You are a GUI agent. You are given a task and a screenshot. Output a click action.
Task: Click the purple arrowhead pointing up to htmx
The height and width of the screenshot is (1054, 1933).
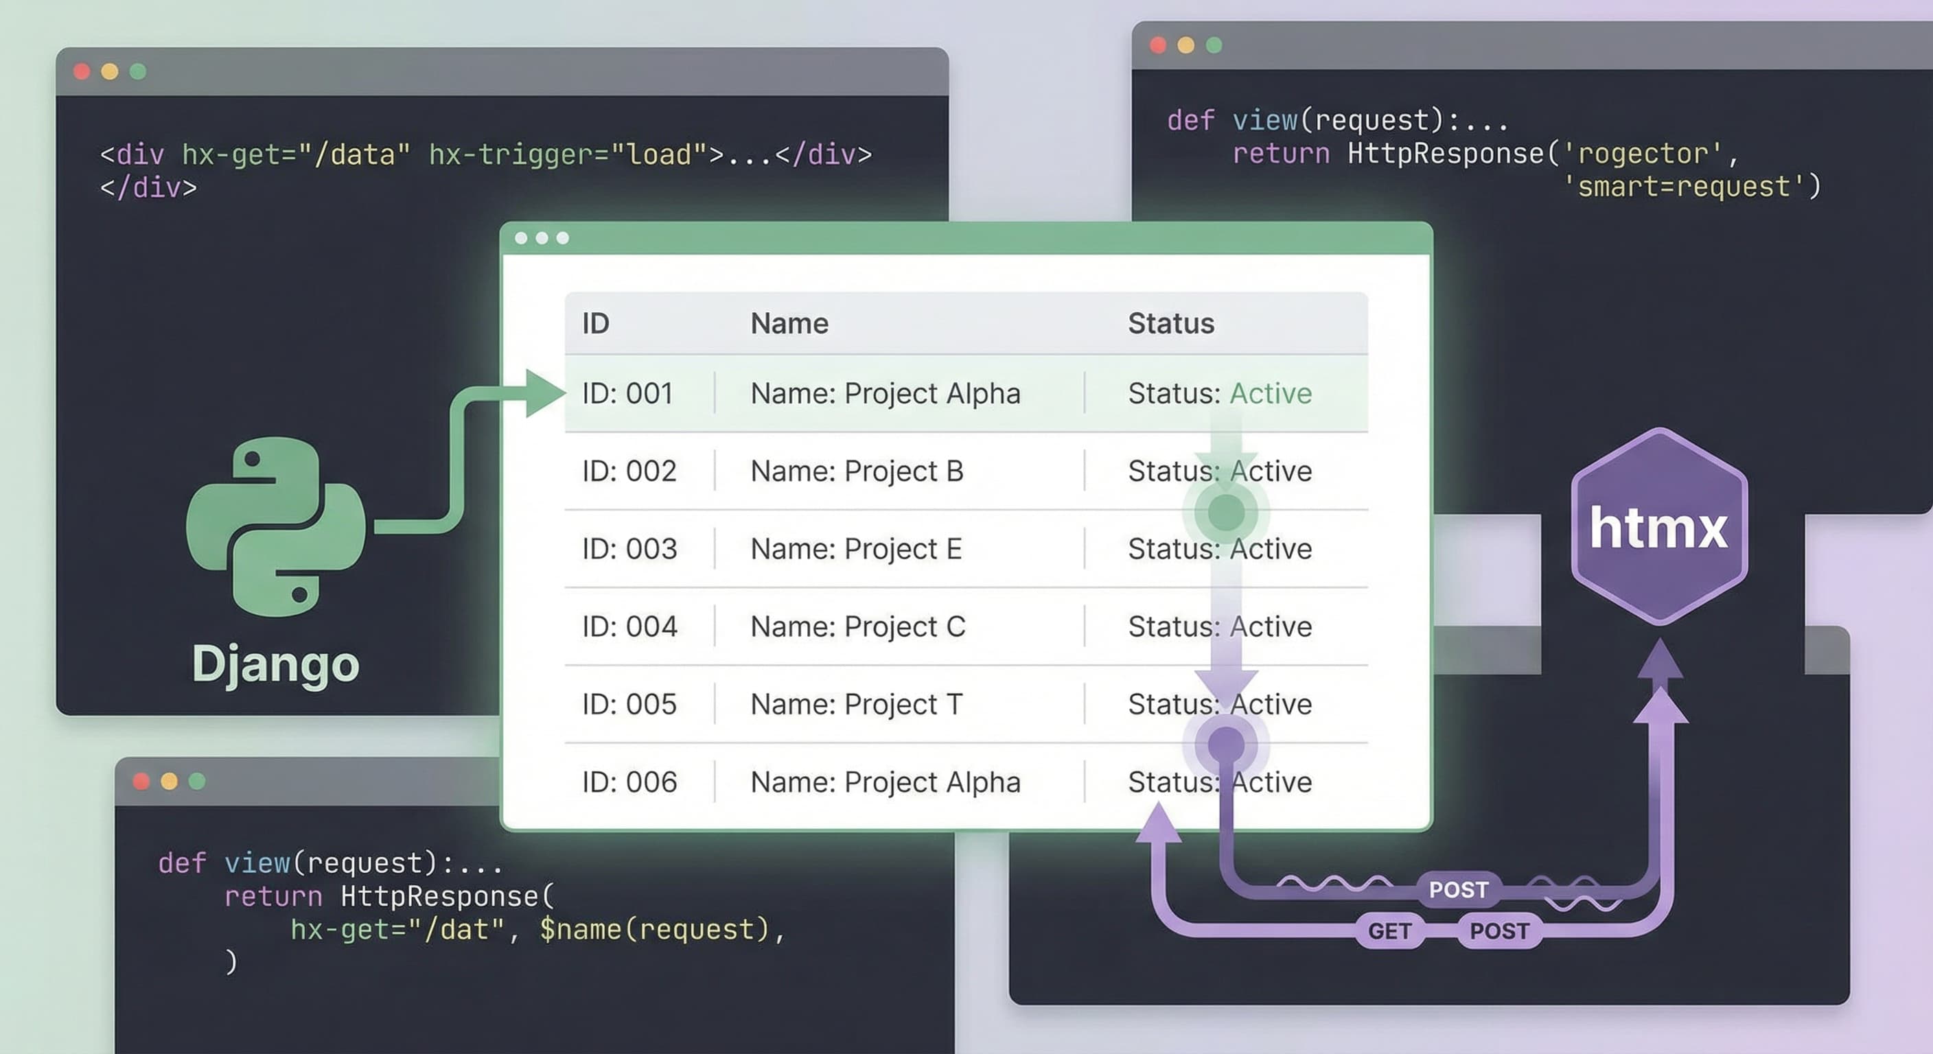[x=1660, y=660]
